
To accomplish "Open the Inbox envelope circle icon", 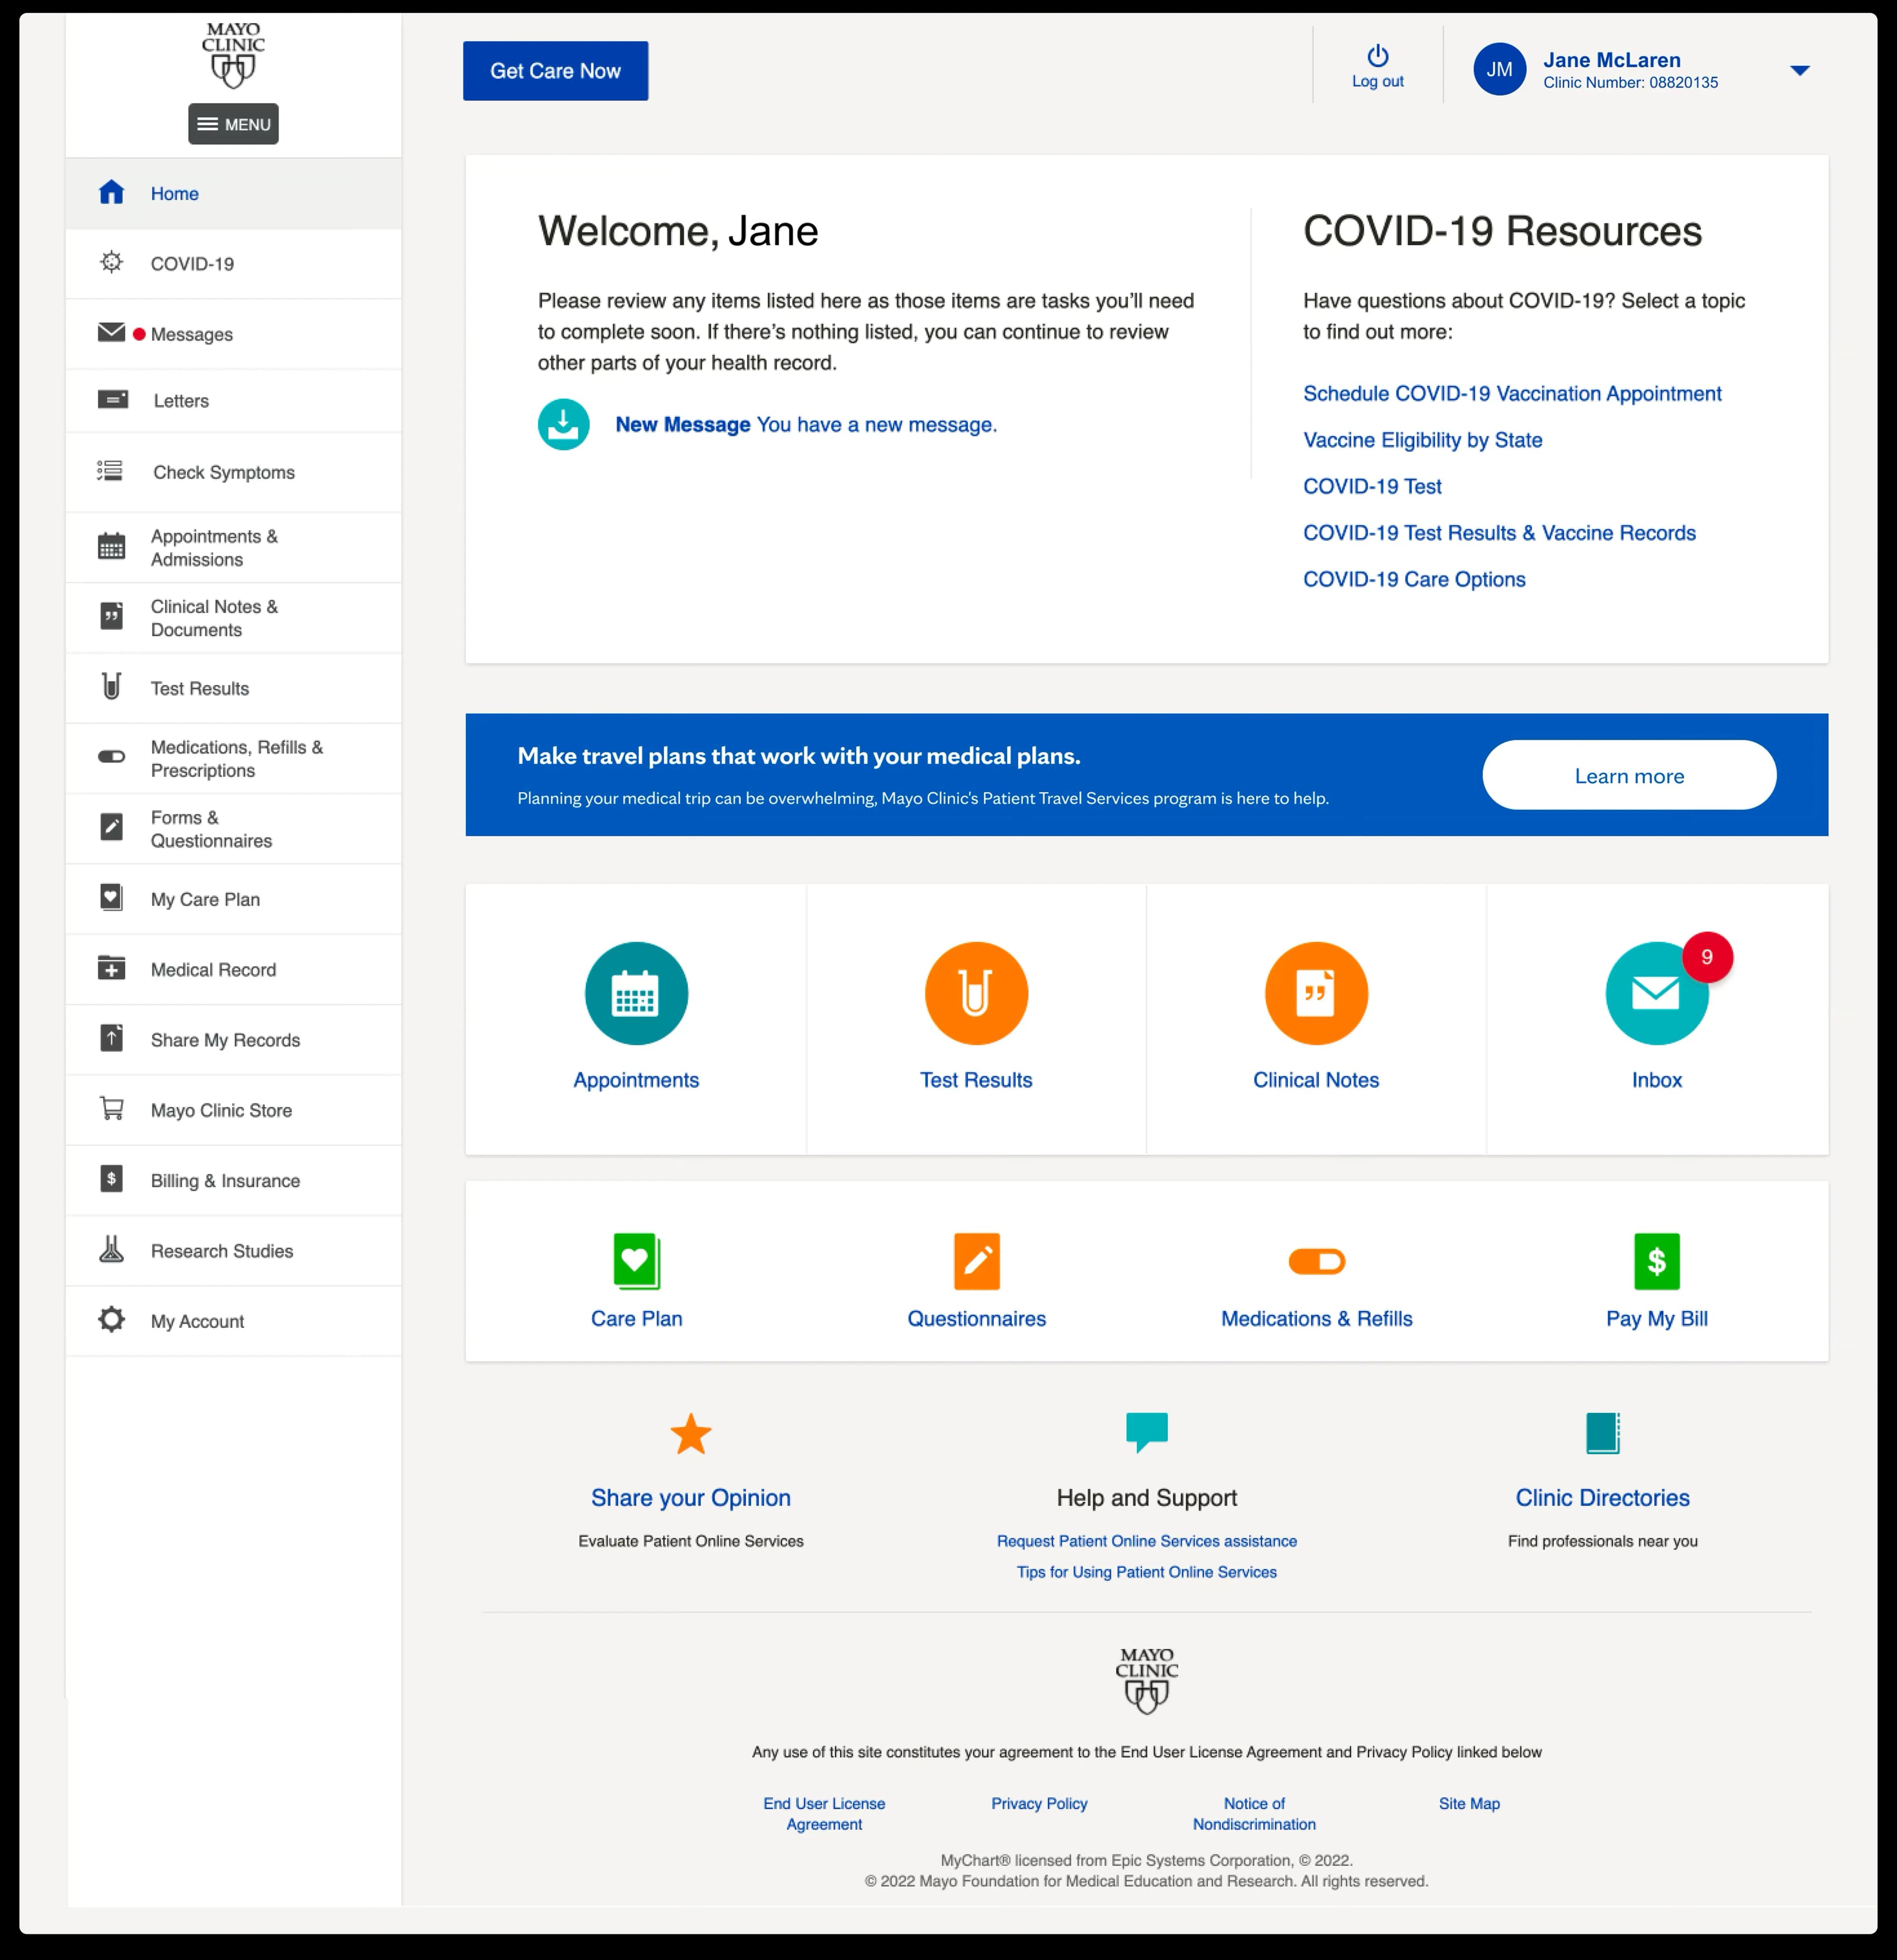I will [x=1657, y=994].
